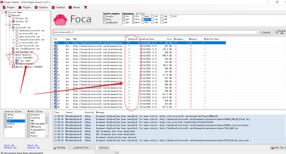Click the Deactivate button
Image resolution: width=286 pixels, height=154 pixels.
81,148
